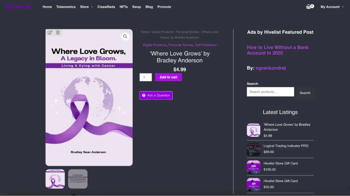This screenshot has width=350, height=196.
Task: Open Self-Published category link
Action: (206, 45)
